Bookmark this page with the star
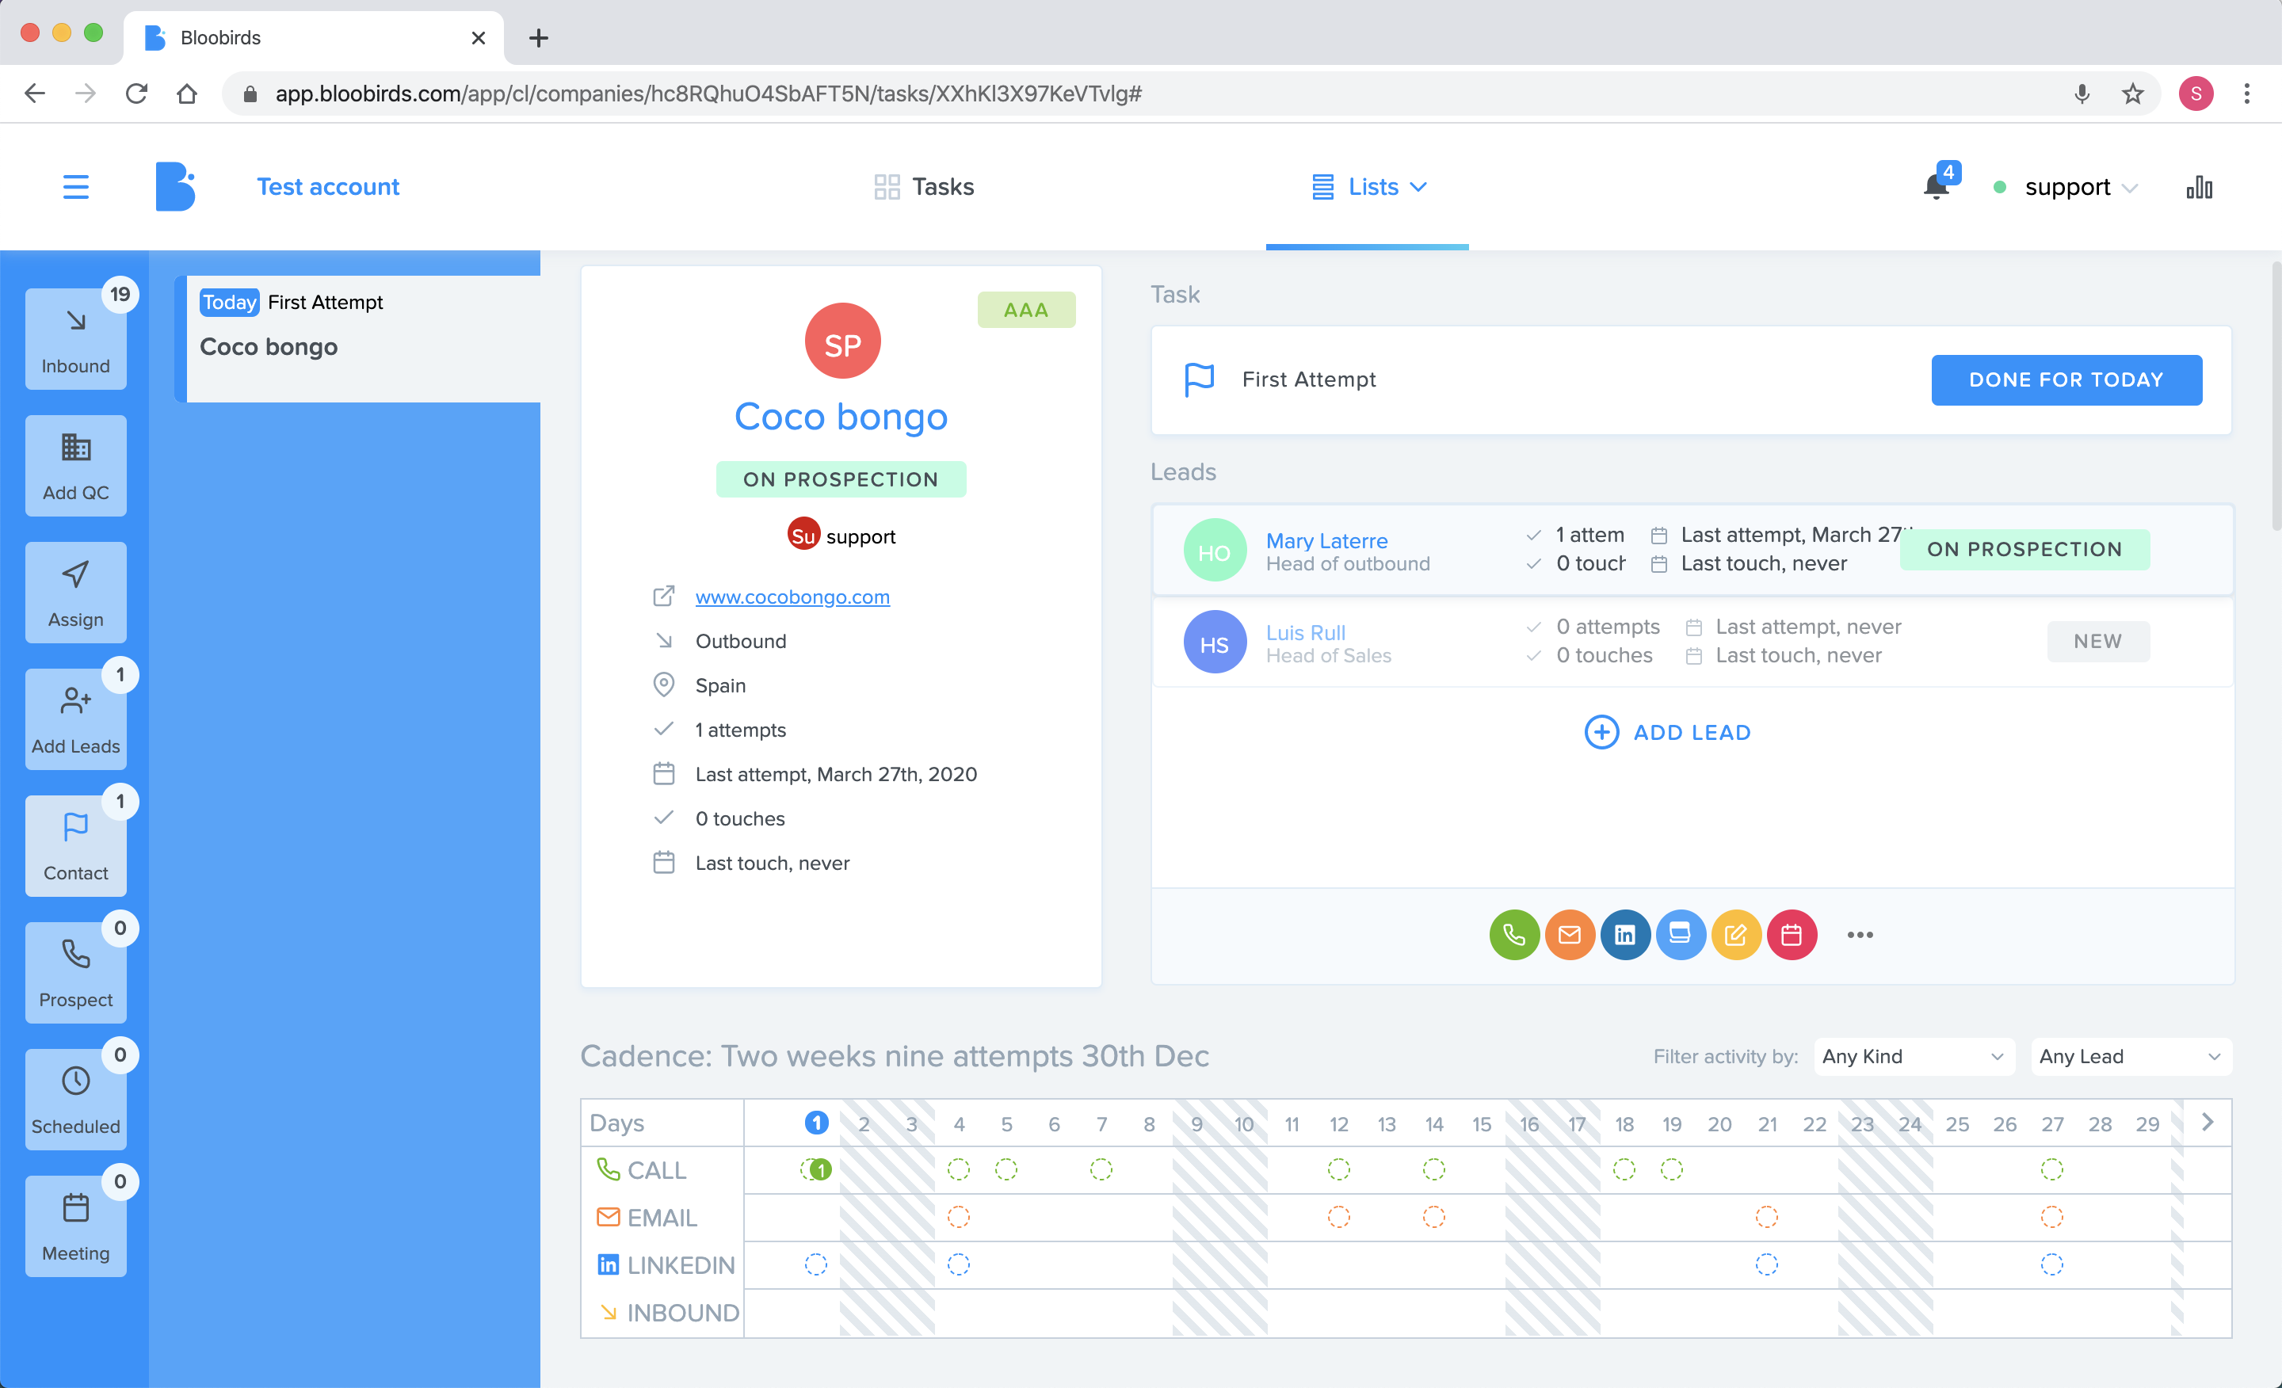The image size is (2282, 1388). point(2132,93)
